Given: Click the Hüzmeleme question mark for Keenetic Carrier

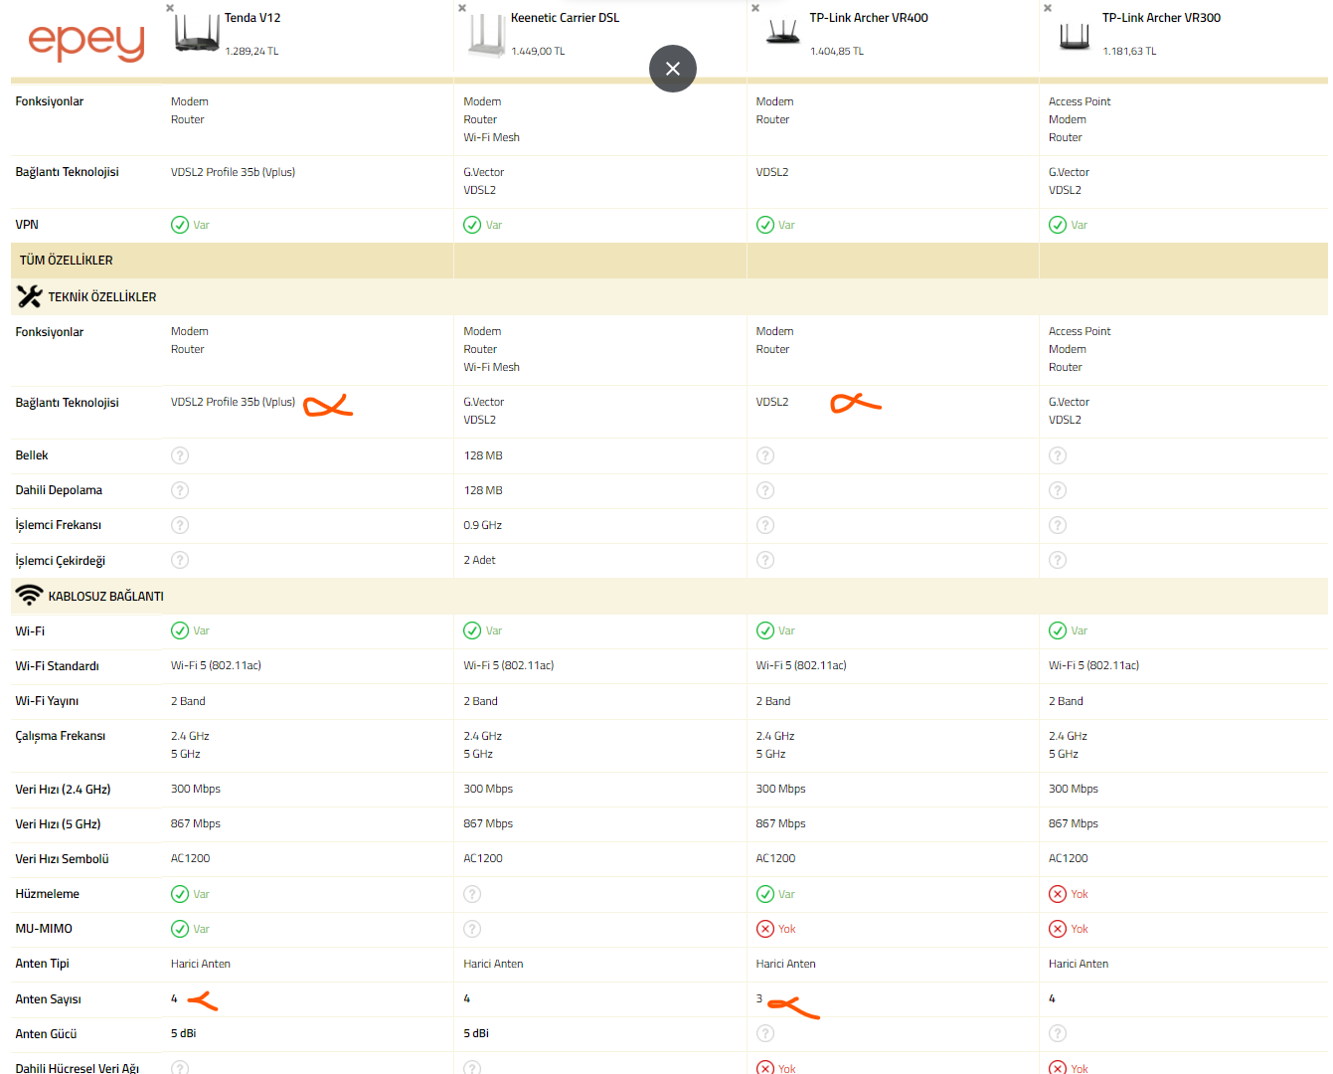Looking at the screenshot, I should [x=472, y=894].
